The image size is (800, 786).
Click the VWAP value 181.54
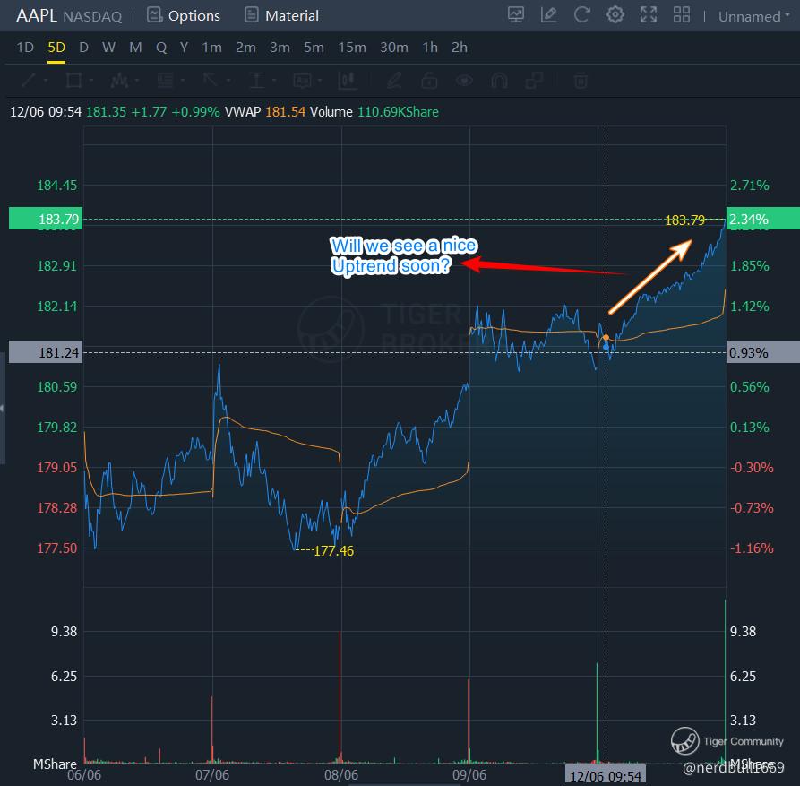click(x=285, y=112)
